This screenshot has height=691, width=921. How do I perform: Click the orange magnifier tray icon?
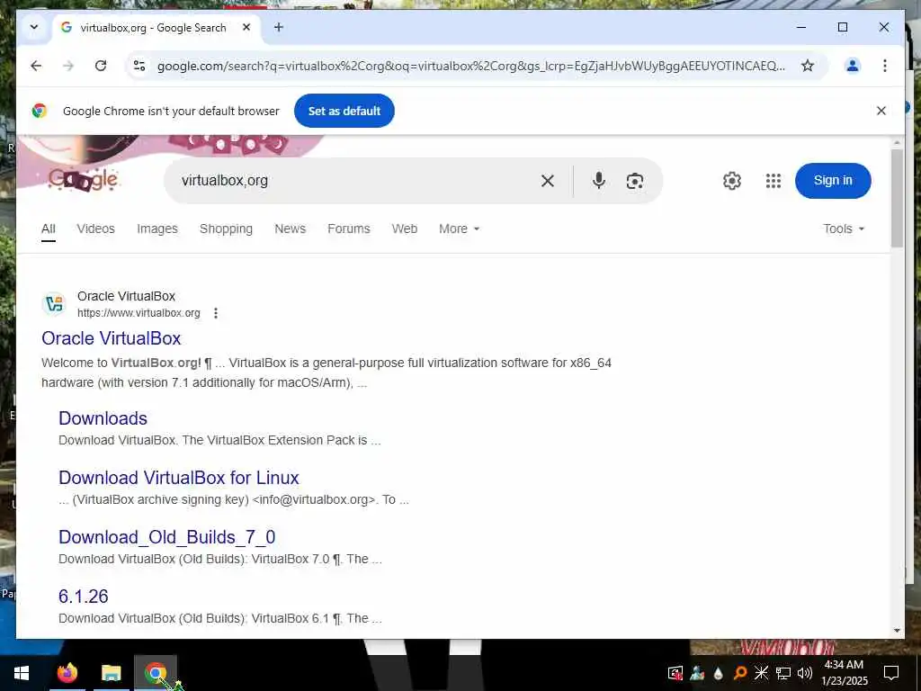tap(740, 673)
